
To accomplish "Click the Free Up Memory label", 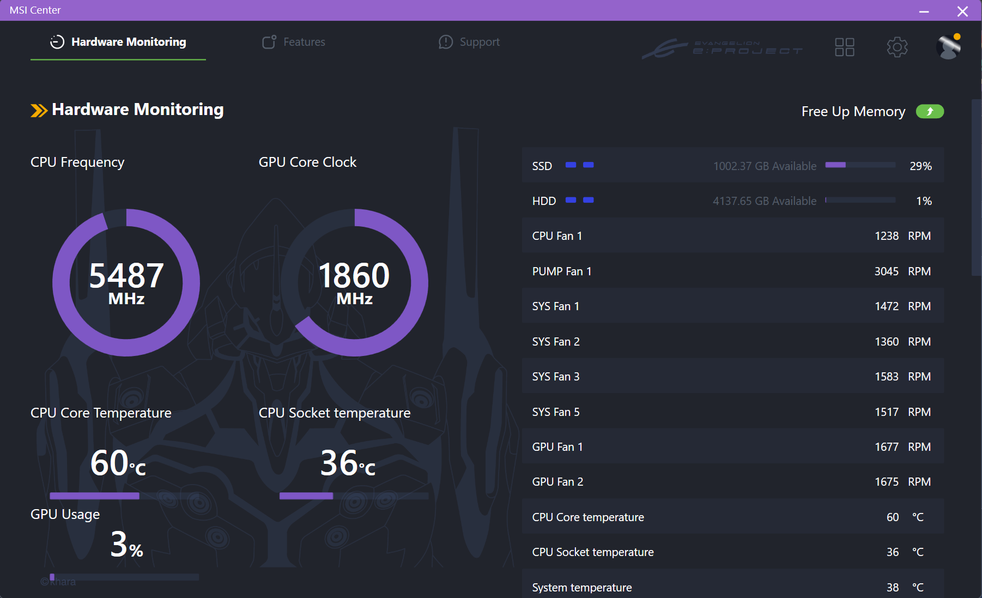I will click(853, 111).
